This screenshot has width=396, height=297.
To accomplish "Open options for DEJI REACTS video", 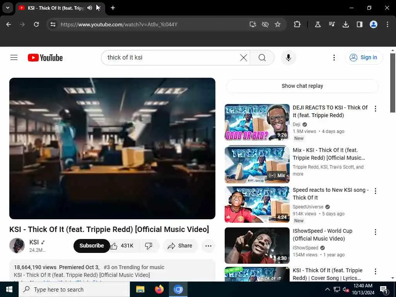I will pyautogui.click(x=376, y=109).
